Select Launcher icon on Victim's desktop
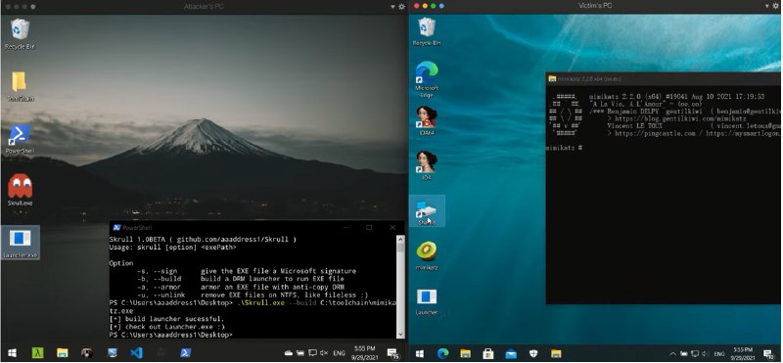This screenshot has height=363, width=783. coord(427,301)
